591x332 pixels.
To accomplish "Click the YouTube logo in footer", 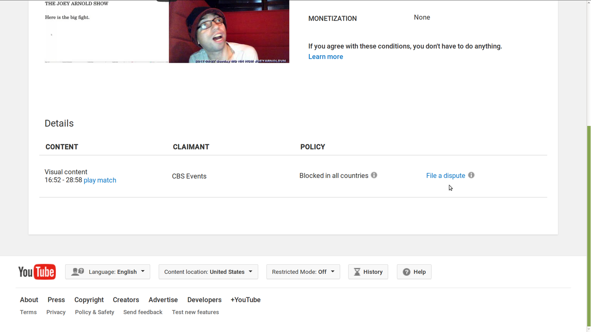I will click(x=37, y=272).
